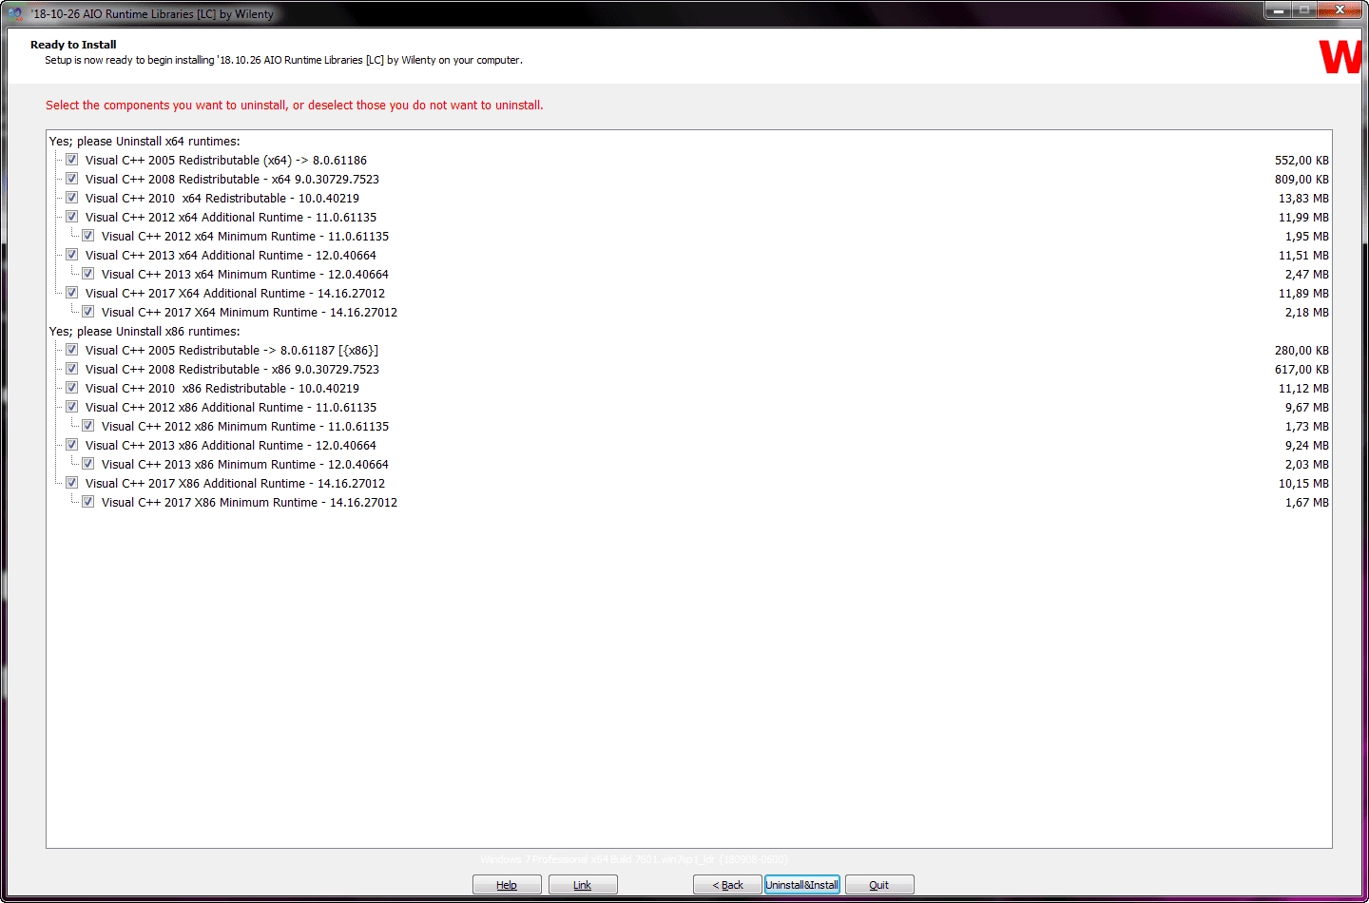This screenshot has width=1369, height=903.
Task: Quit the setup
Action: pos(879,885)
